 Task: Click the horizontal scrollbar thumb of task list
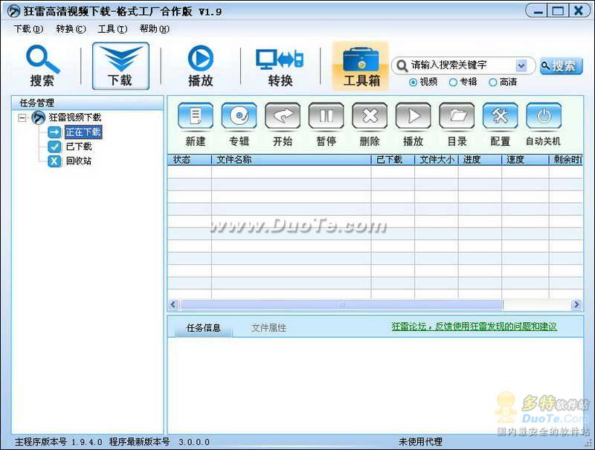(341, 304)
